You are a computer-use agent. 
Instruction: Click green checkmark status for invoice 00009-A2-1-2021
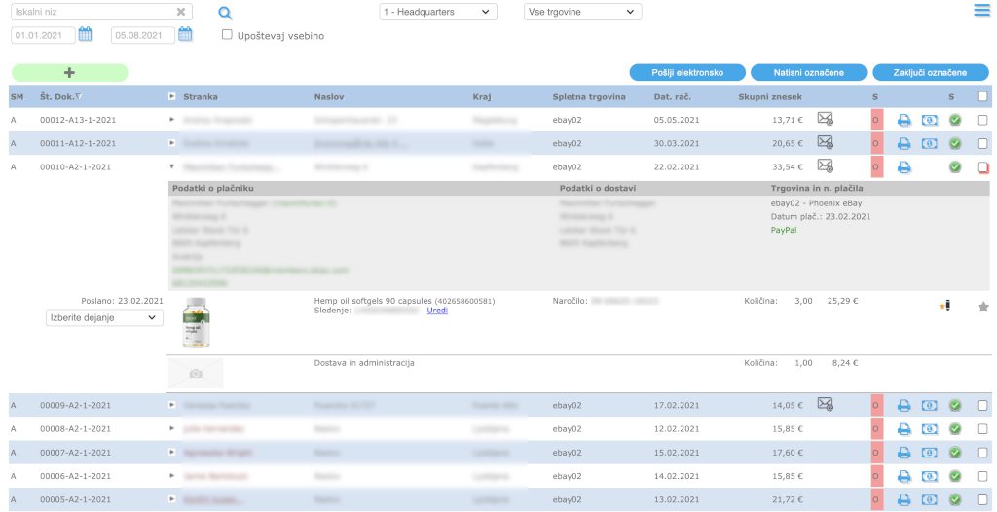[x=955, y=405]
